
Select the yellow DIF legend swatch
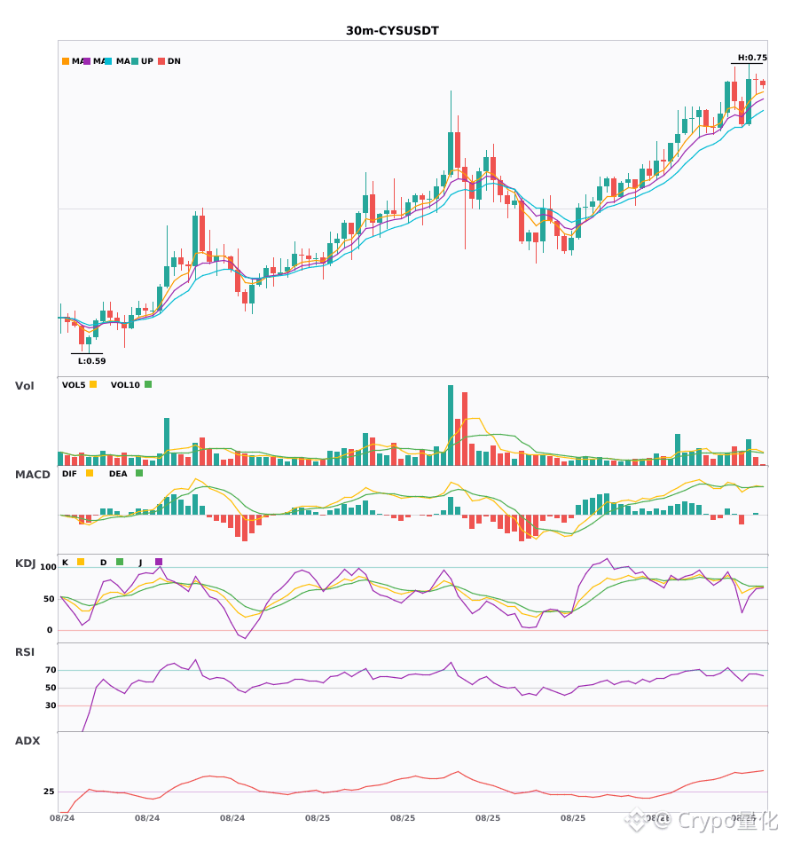point(90,473)
